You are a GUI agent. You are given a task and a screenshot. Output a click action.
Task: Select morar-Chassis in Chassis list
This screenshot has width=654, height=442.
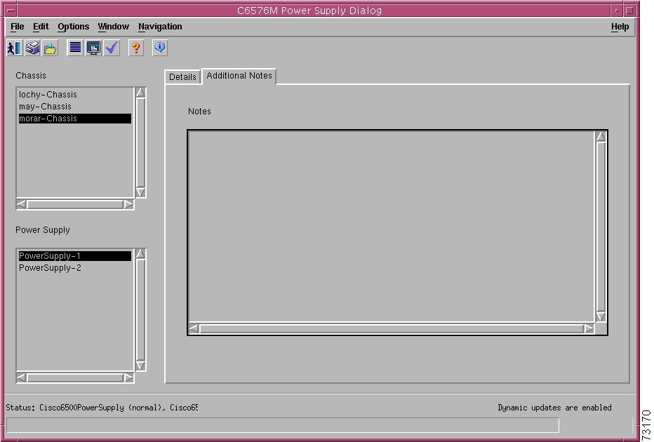coord(75,119)
